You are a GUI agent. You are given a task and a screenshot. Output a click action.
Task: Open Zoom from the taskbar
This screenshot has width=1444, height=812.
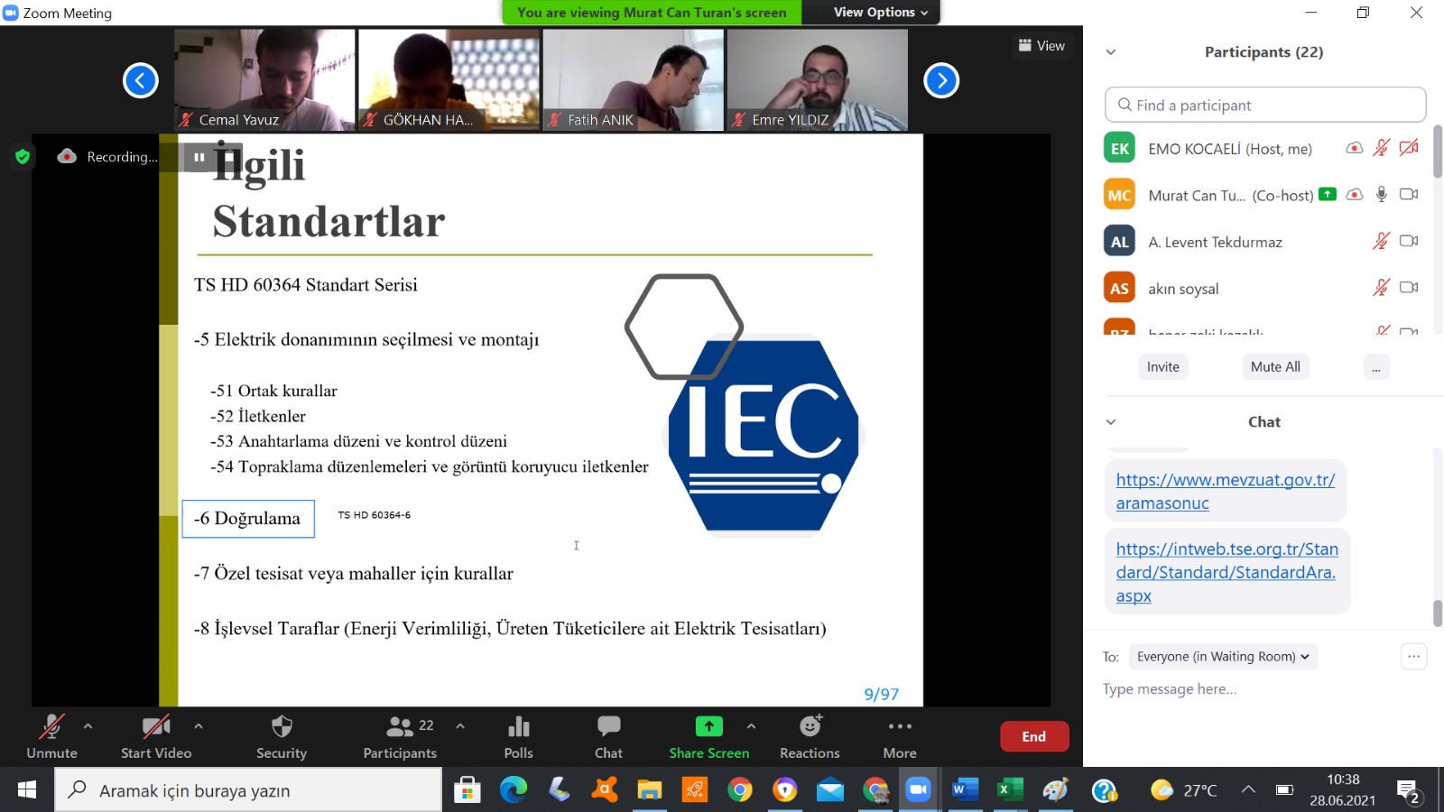tap(918, 790)
